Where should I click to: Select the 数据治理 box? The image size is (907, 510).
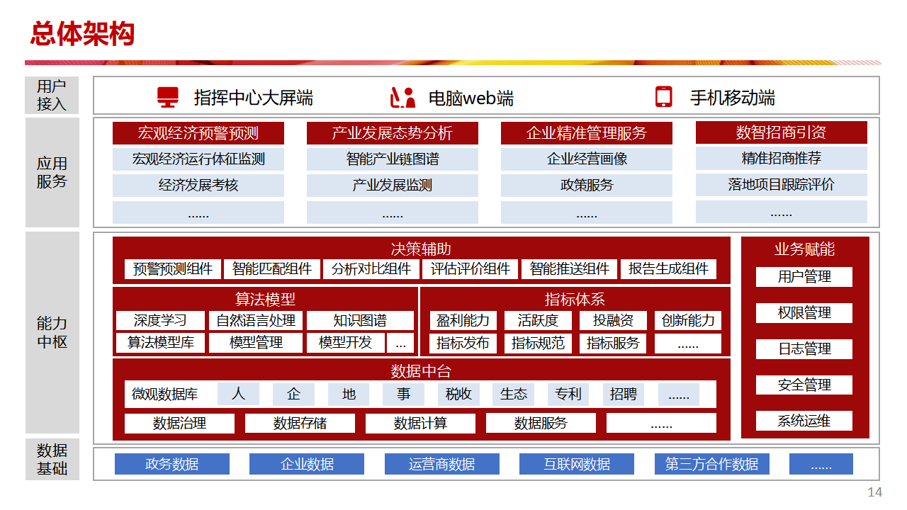pos(179,424)
